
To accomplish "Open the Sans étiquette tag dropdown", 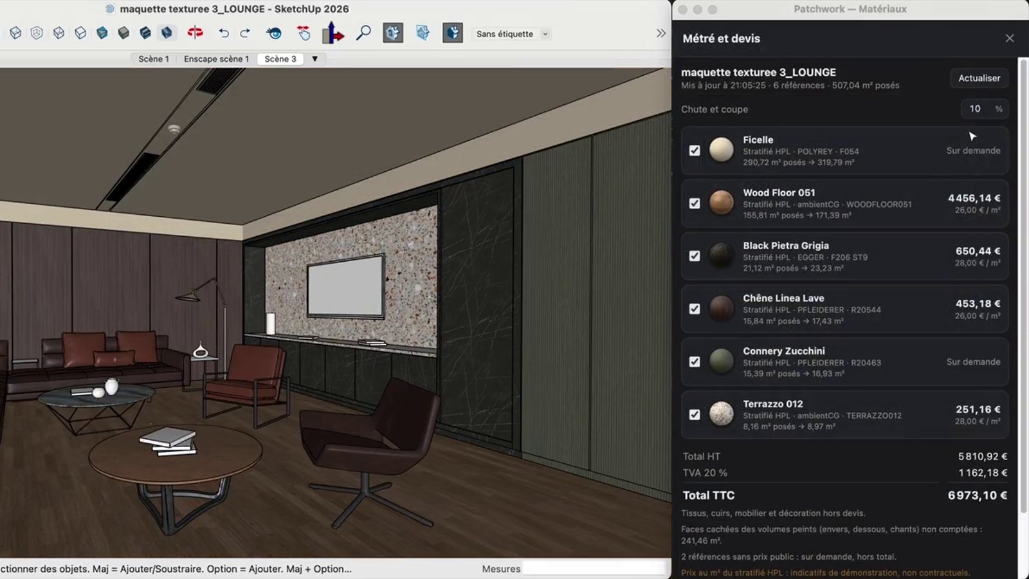I will 512,34.
